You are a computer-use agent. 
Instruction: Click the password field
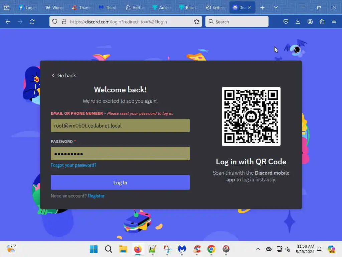coord(120,153)
